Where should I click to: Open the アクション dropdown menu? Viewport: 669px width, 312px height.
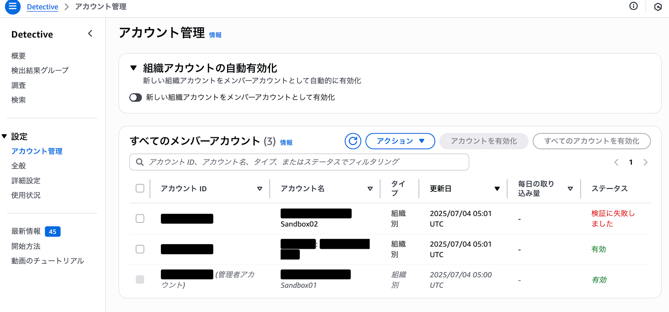pyautogui.click(x=400, y=141)
